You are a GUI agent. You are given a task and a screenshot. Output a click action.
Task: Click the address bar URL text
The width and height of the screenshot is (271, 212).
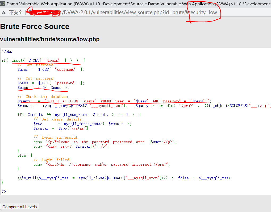point(122,13)
